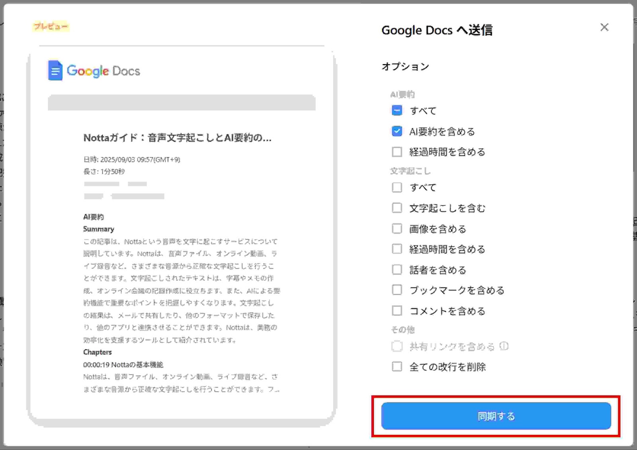Enable ブックマークを含める checkbox
This screenshot has width=637, height=450.
click(x=397, y=290)
